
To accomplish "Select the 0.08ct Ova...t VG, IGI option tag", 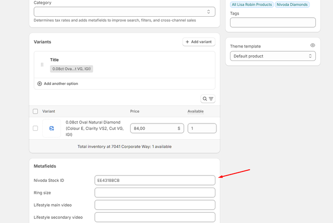I will [x=71, y=69].
